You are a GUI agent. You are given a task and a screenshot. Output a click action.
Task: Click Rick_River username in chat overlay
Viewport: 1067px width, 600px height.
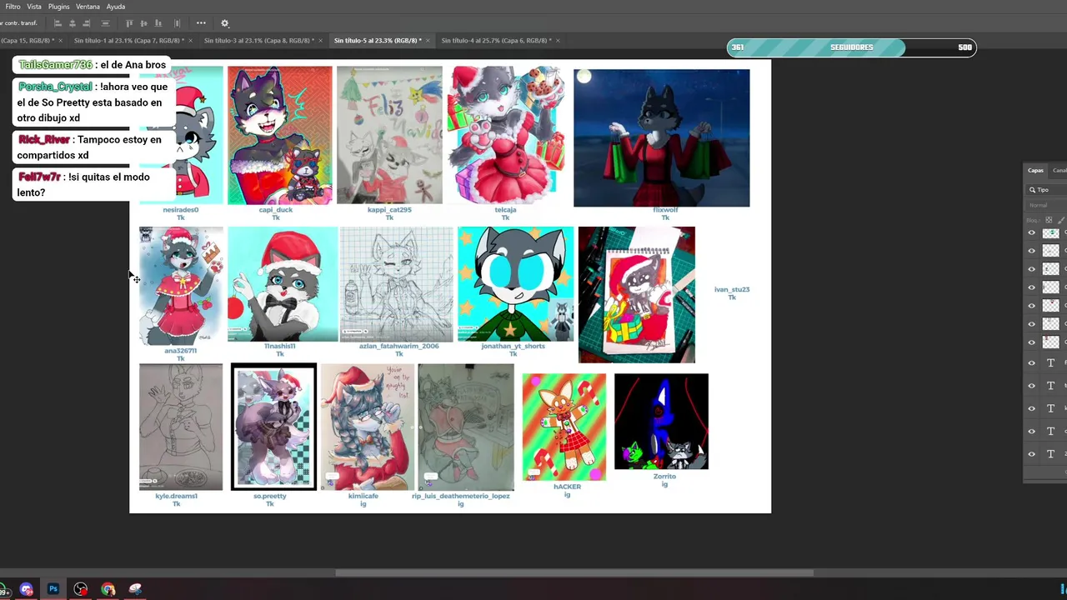(44, 140)
